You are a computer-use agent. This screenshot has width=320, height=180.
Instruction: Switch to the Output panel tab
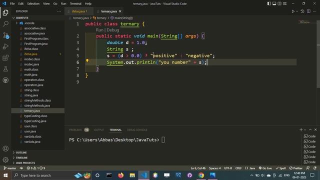pyautogui.click(x=99, y=130)
